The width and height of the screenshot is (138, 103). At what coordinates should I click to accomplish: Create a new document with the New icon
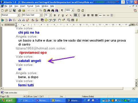point(2,10)
